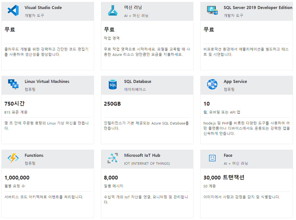Viewport: 296px width, 220px height.
Task: Click 무료 in the 머신 러닝 card
Action: (x=109, y=30)
